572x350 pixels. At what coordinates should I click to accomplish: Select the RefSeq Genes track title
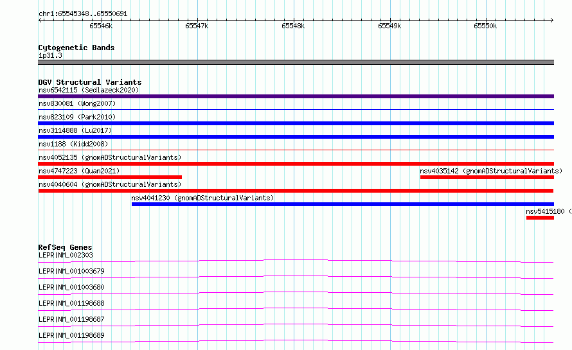pyautogui.click(x=66, y=247)
